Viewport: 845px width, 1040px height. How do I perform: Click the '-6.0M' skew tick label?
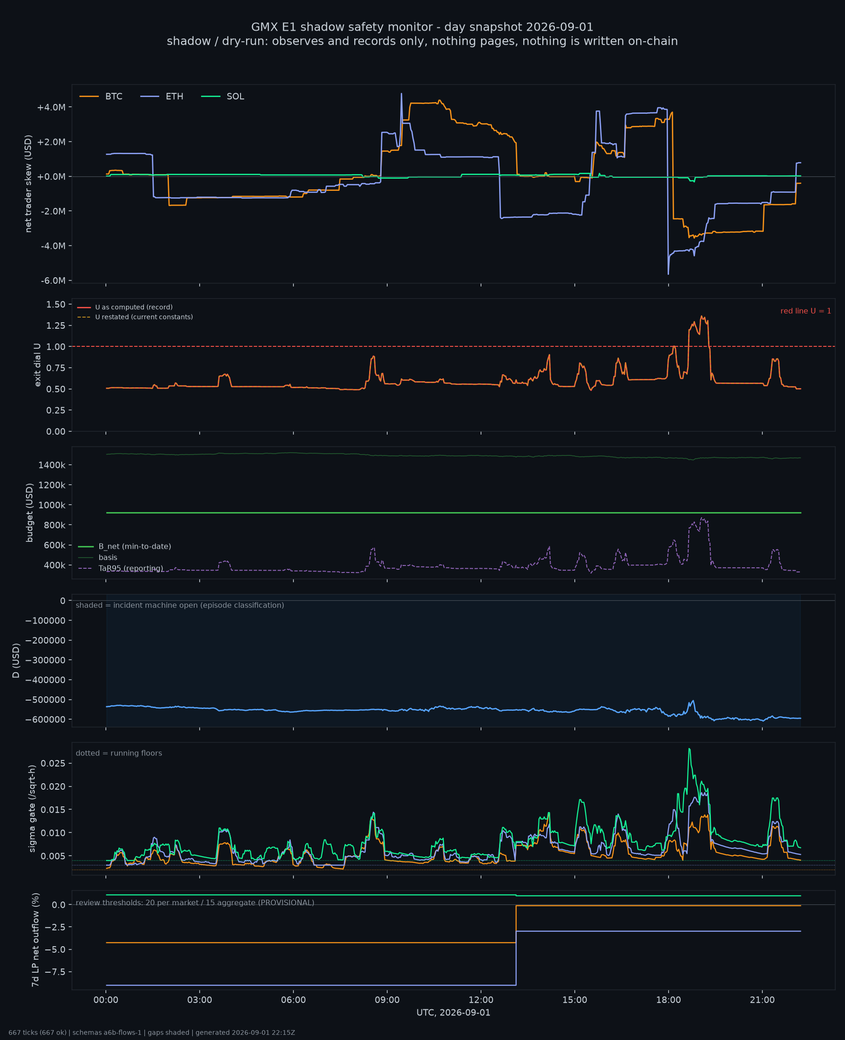point(52,281)
